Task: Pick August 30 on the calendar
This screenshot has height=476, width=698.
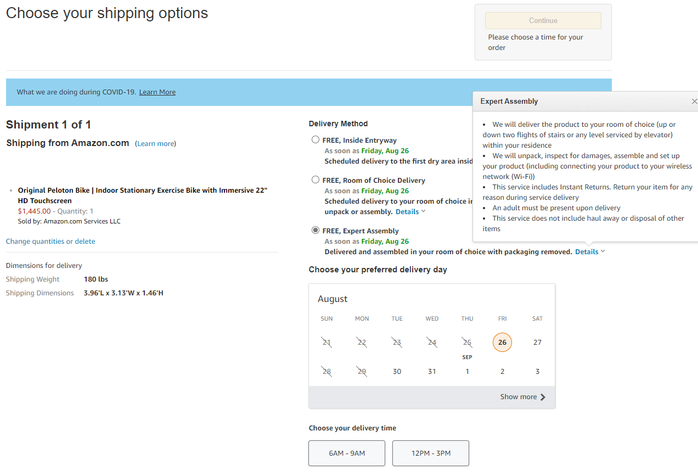Action: (397, 372)
